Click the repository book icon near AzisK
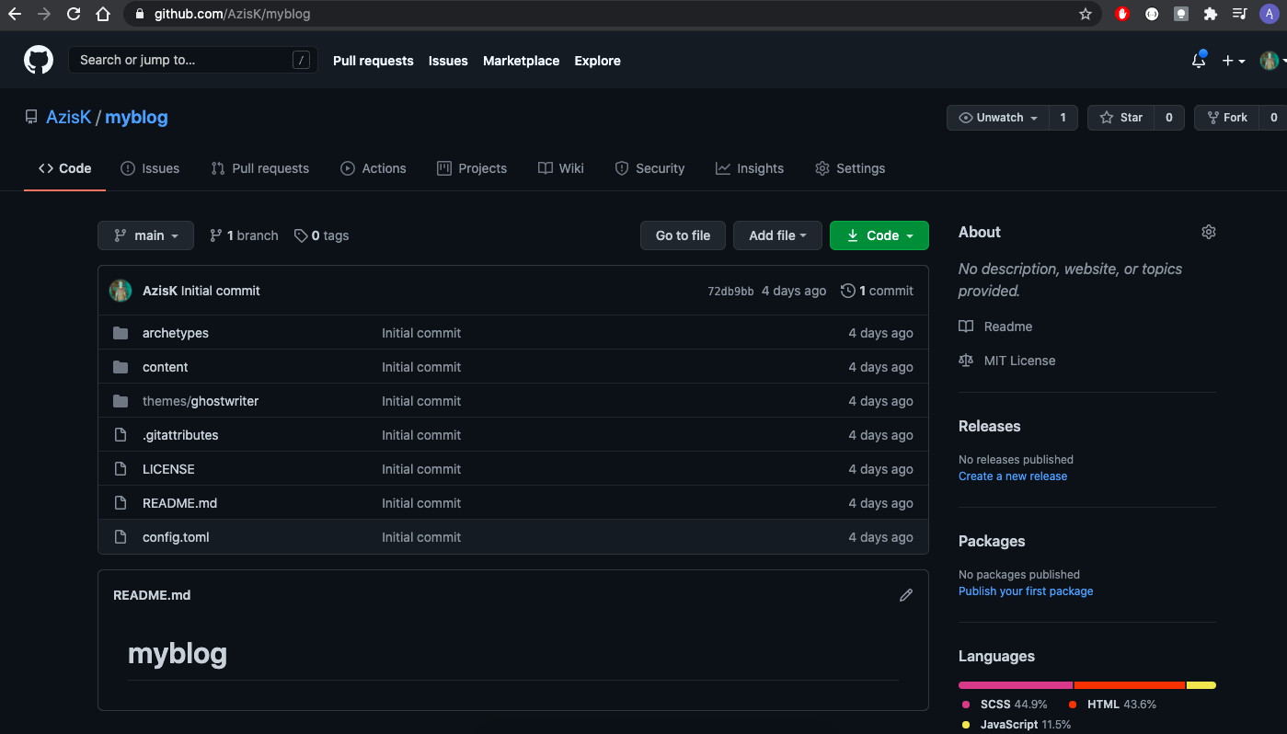Screen dimensions: 1287x734 point(31,117)
